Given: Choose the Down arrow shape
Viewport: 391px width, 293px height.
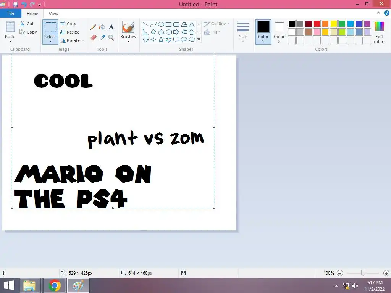Looking at the screenshot, I should pyautogui.click(x=145, y=39).
